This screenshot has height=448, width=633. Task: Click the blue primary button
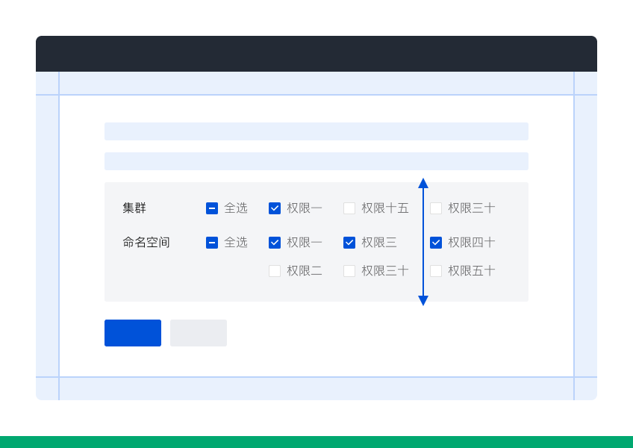pyautogui.click(x=133, y=333)
